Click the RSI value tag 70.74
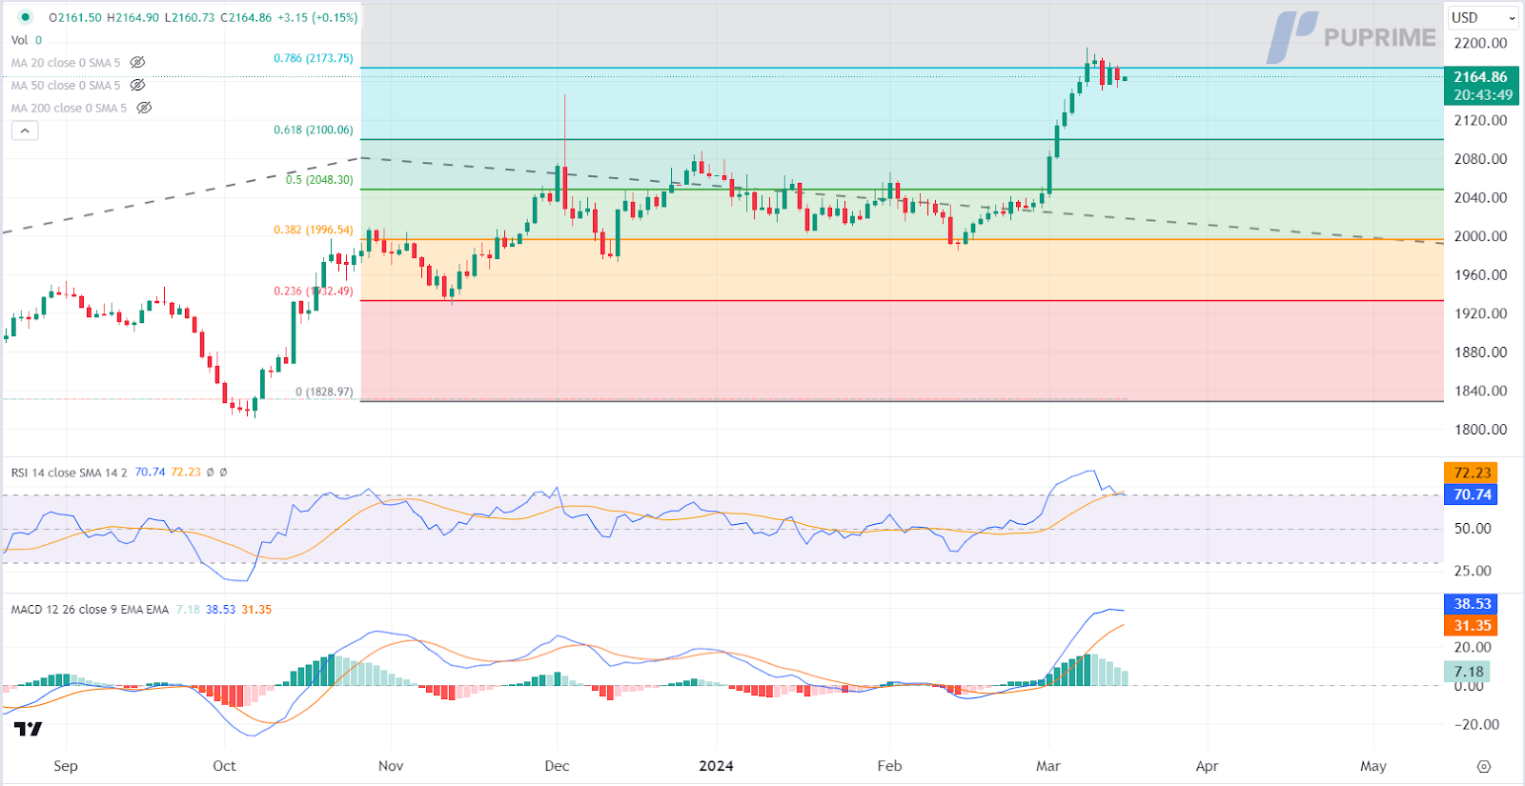 [1473, 494]
